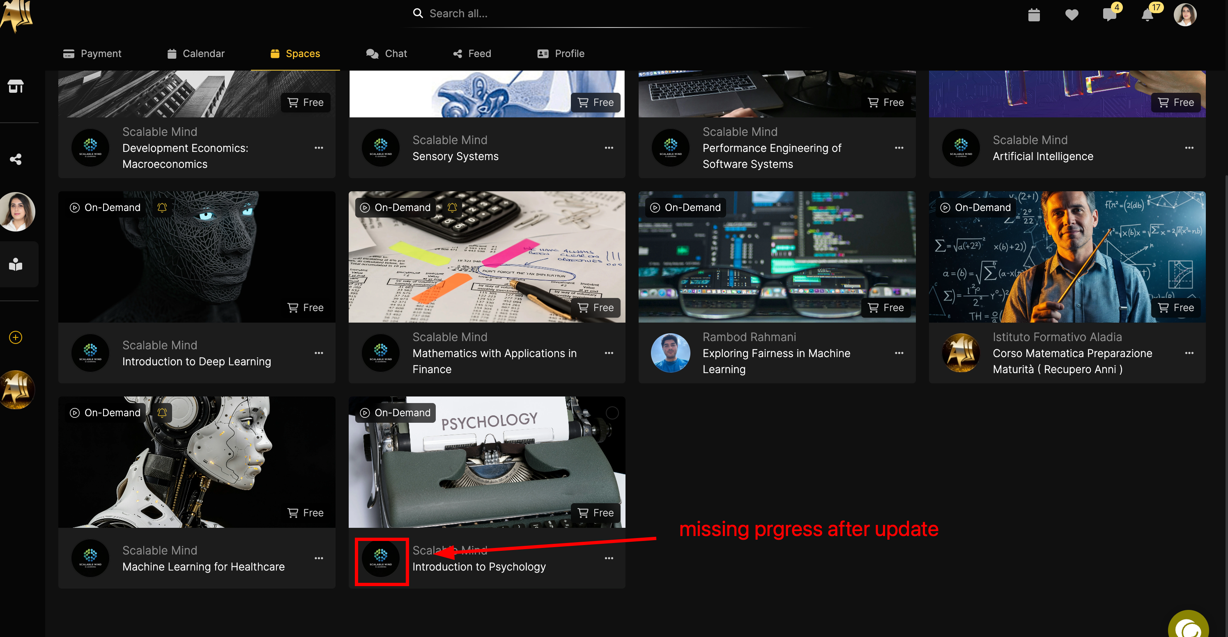
Task: Click the add plus circle in sidebar
Action: [16, 337]
